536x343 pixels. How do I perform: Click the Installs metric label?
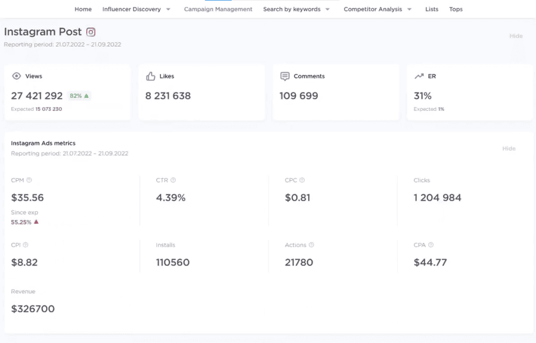(x=166, y=245)
